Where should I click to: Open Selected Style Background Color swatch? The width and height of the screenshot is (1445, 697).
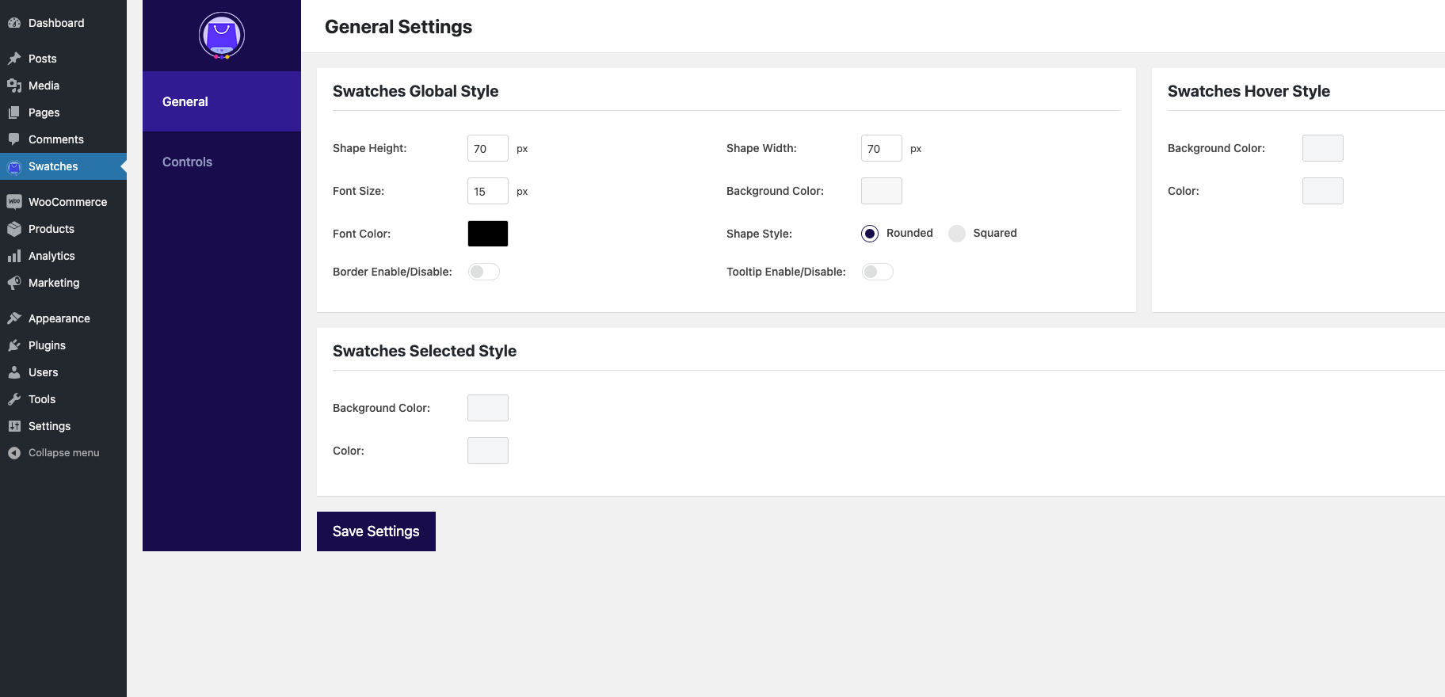click(x=488, y=408)
